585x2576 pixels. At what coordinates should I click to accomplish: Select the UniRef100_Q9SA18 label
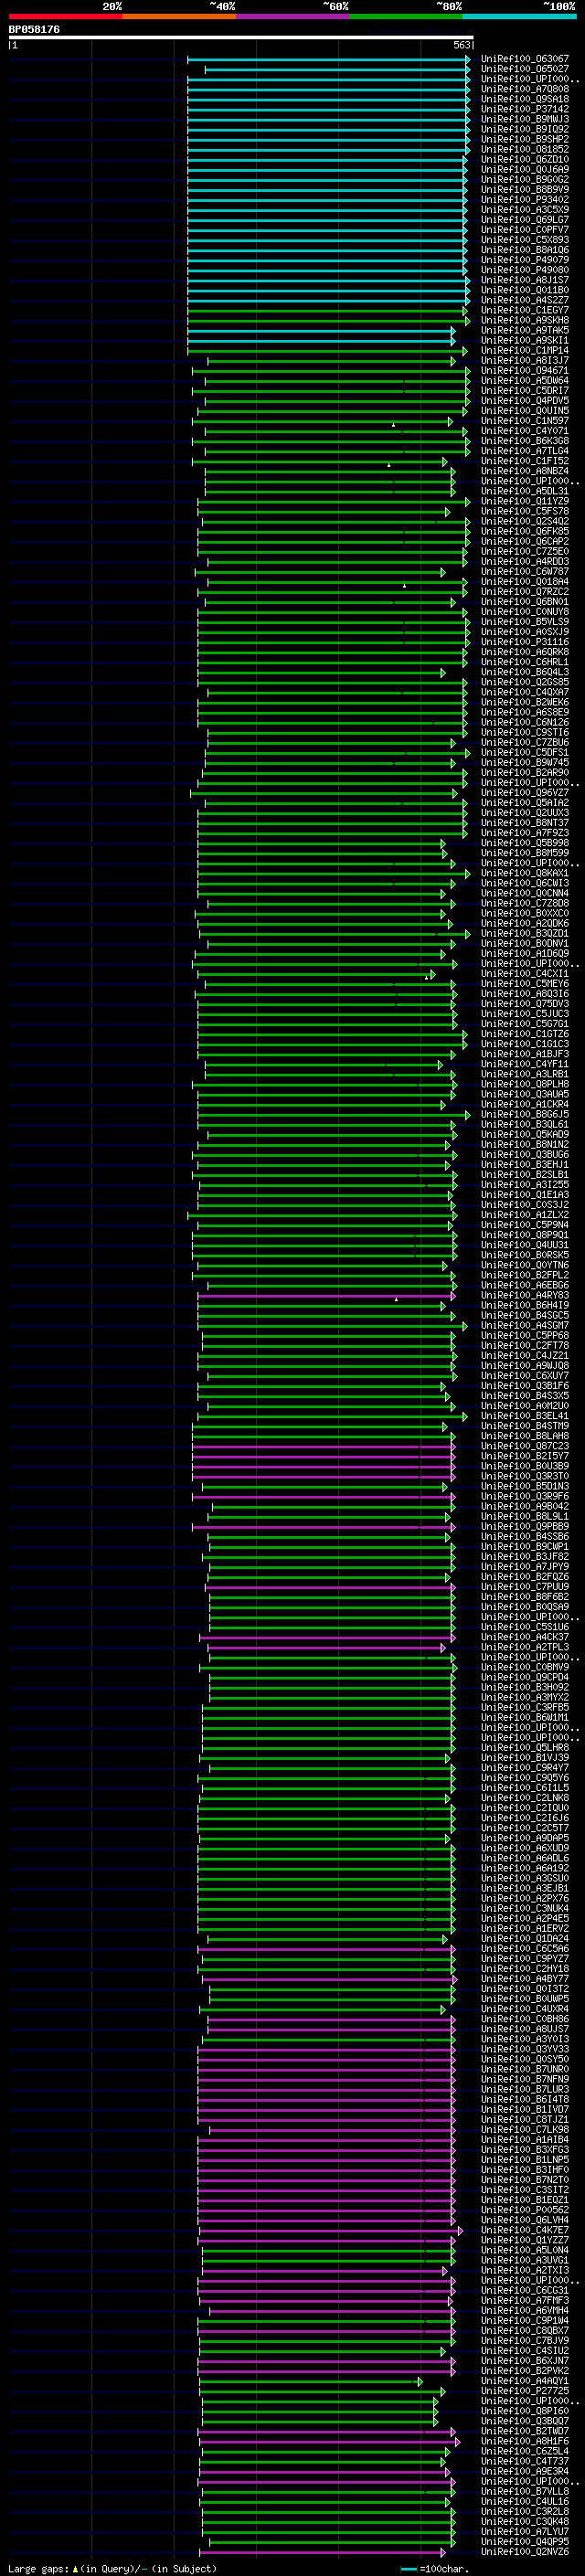[x=525, y=99]
